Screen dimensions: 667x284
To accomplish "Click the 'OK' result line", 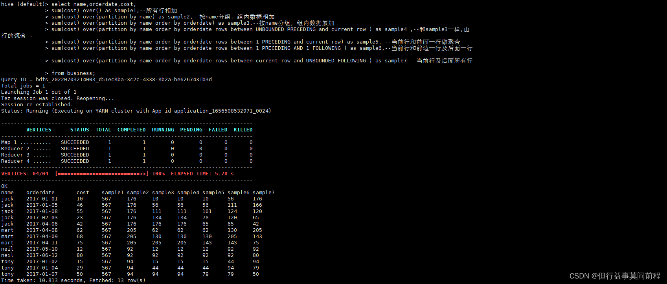I will pos(4,186).
